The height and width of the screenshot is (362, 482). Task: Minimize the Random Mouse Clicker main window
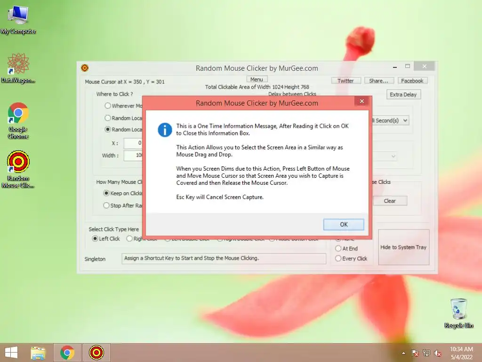click(395, 66)
